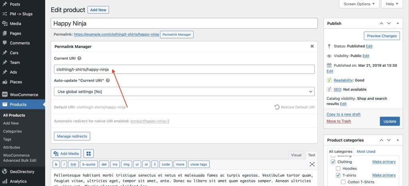Edit the product Status link

click(x=369, y=46)
